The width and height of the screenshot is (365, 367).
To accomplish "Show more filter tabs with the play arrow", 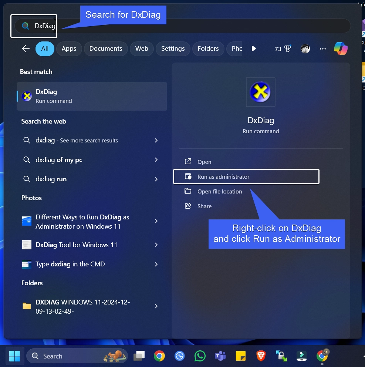I will tap(254, 49).
